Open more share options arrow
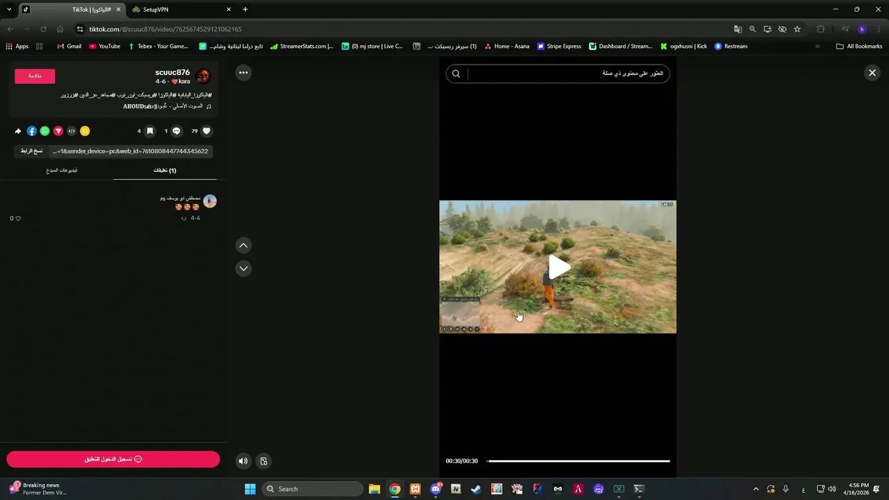The image size is (889, 500). coord(18,131)
